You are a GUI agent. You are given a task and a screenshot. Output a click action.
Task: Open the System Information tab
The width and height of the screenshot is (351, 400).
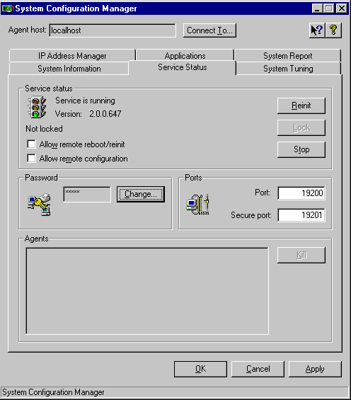[69, 69]
